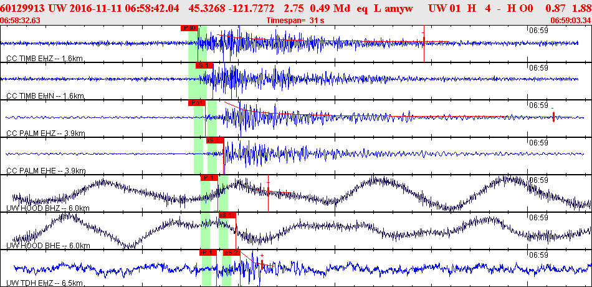This screenshot has height=287, width=592.
Task: Click the event ID 60129913 in the header
Action: click(22, 9)
